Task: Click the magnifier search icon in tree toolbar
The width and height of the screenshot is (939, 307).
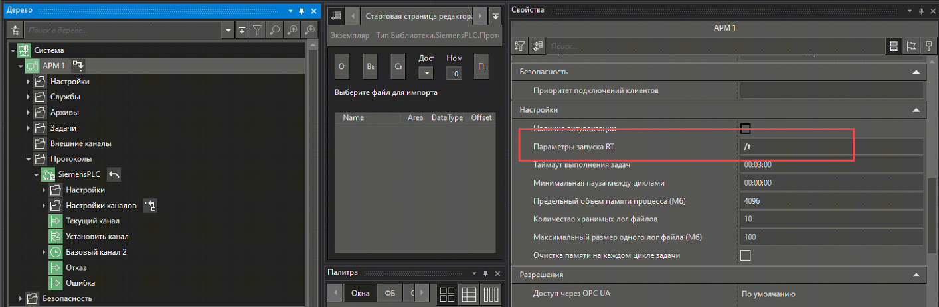Action: tap(275, 31)
